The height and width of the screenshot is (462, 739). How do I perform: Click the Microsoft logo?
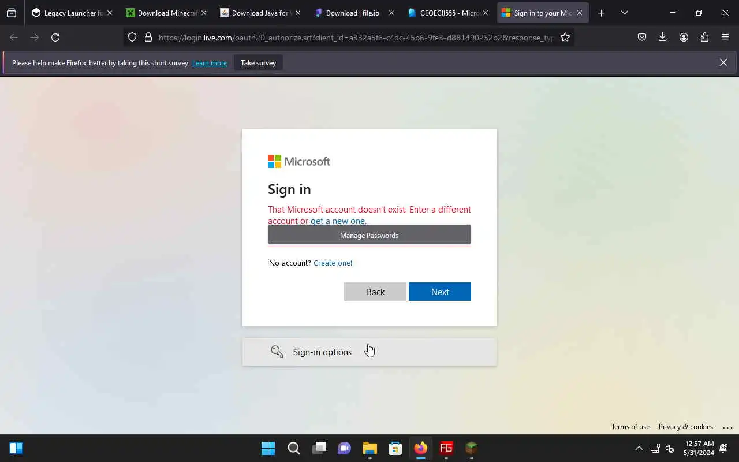click(x=299, y=162)
